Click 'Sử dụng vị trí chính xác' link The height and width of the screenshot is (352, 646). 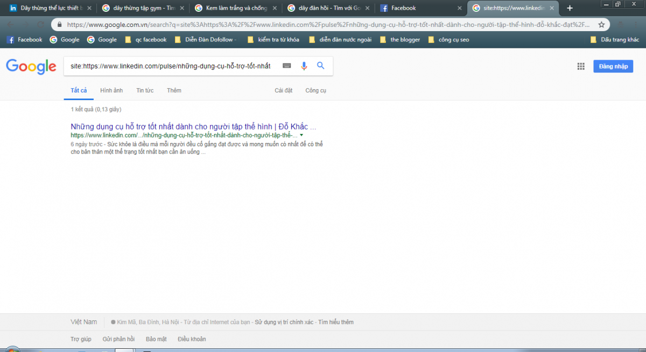pyautogui.click(x=285, y=322)
